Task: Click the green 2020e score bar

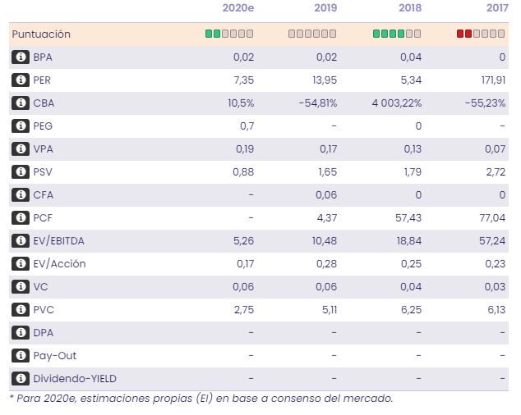Action: [229, 34]
